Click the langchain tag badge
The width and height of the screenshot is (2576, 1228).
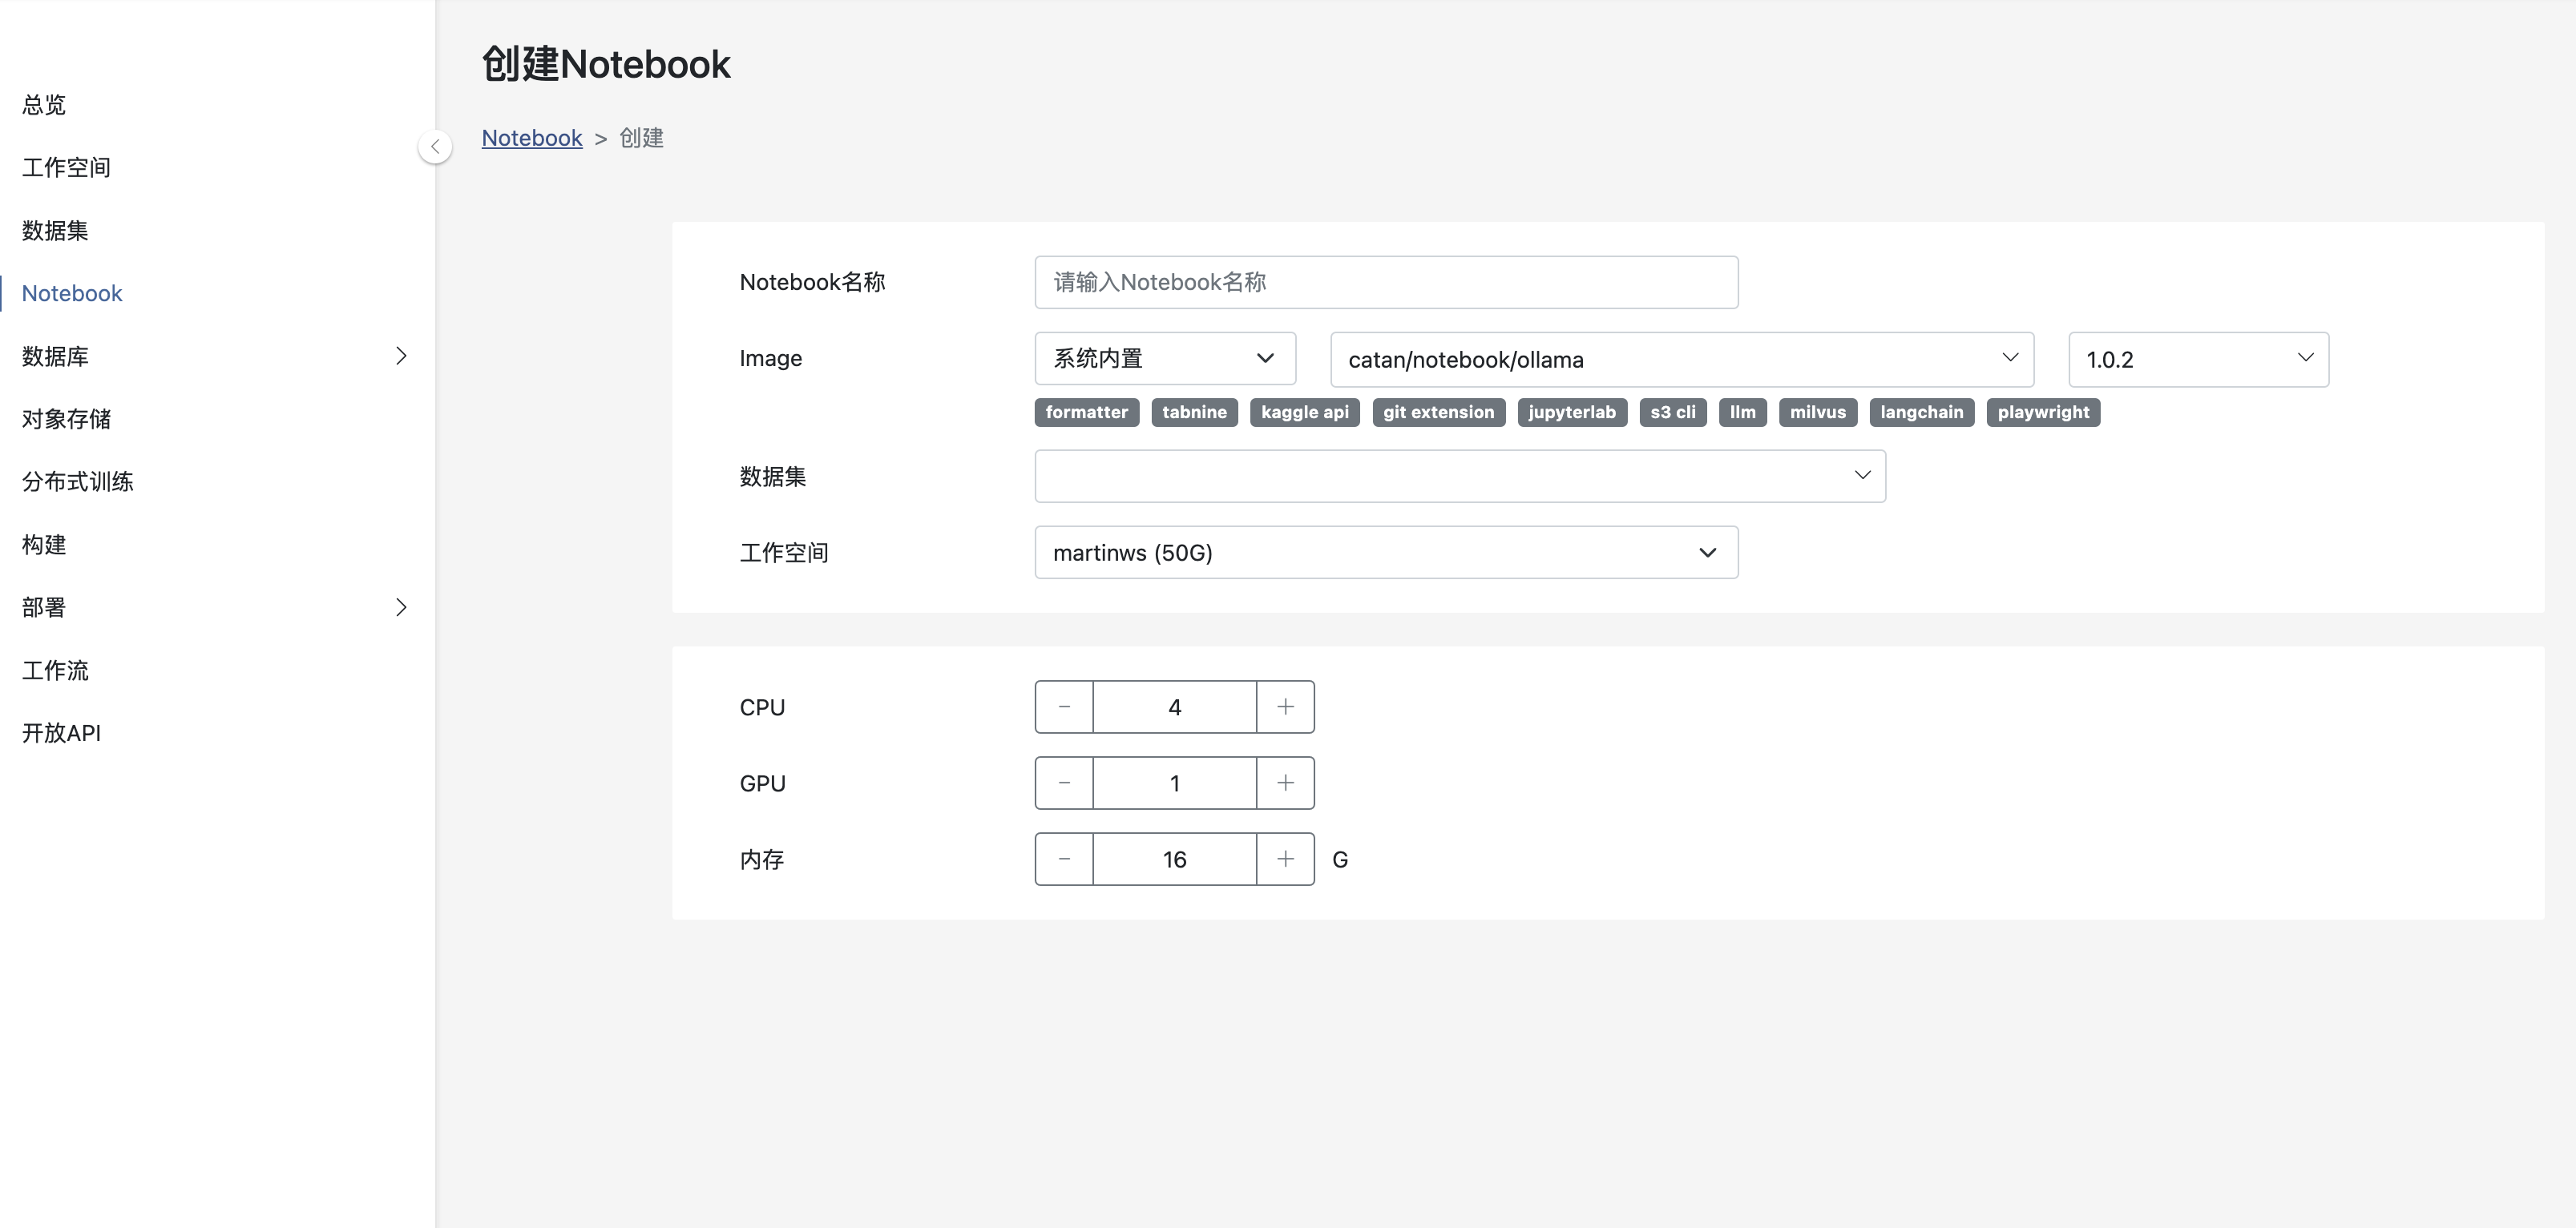1920,413
